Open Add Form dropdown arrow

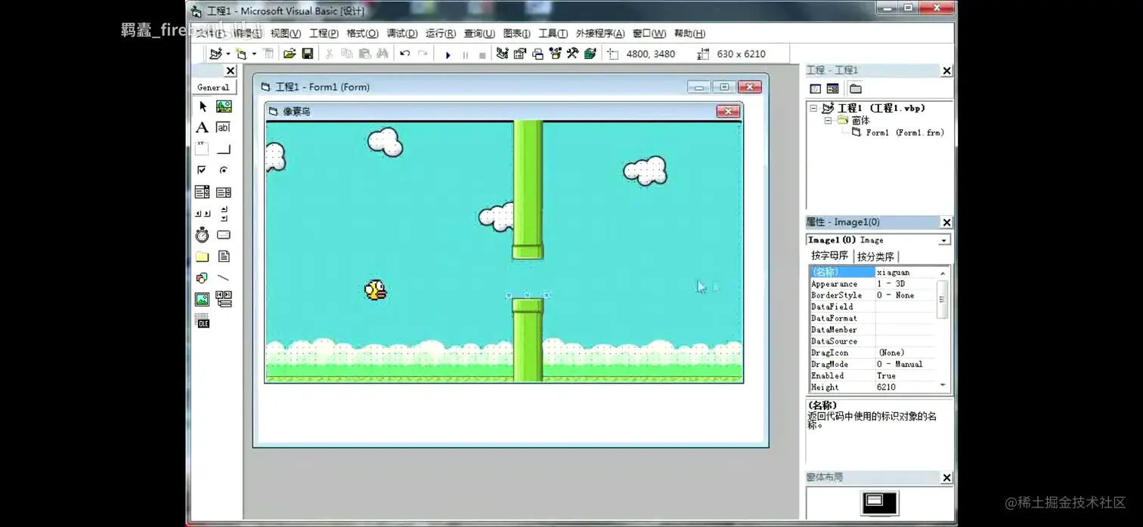click(254, 54)
